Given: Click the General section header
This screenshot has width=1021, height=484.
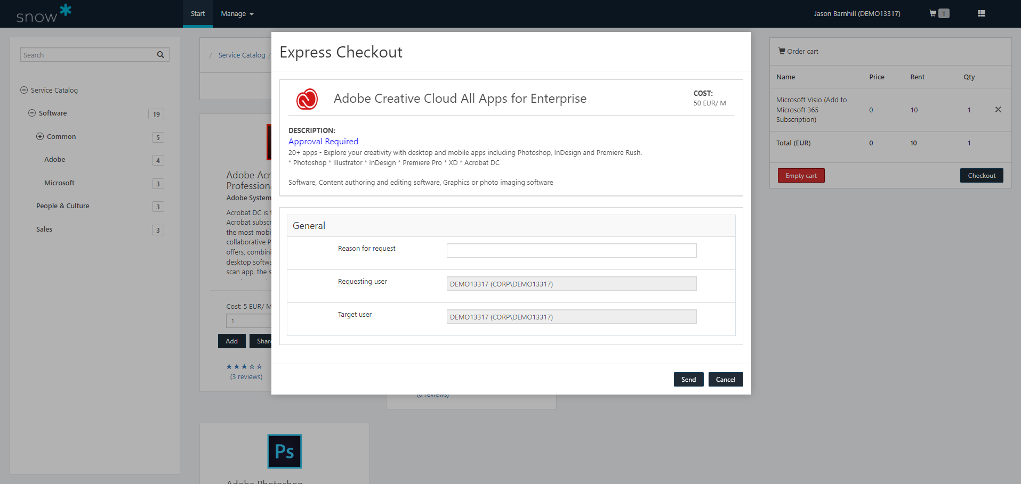Looking at the screenshot, I should 511,226.
